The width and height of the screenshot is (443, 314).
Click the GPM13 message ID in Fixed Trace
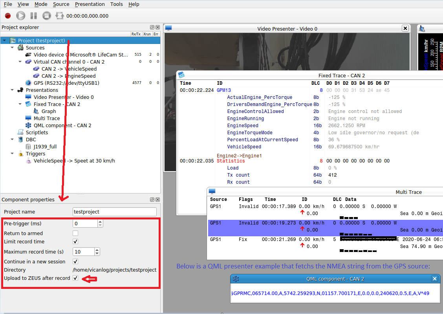(x=224, y=90)
